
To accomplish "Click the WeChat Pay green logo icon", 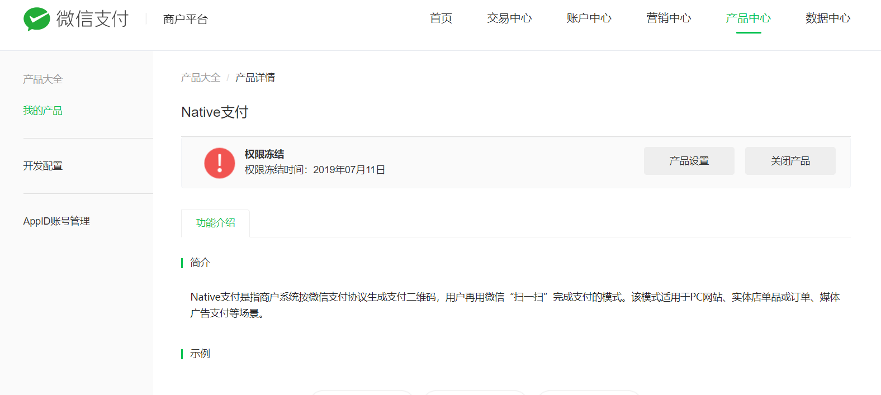I will click(x=37, y=19).
